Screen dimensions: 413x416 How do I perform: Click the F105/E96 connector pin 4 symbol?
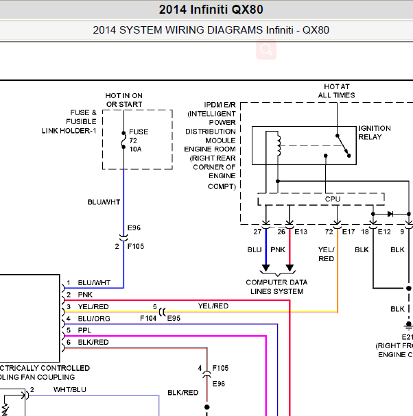207,375
